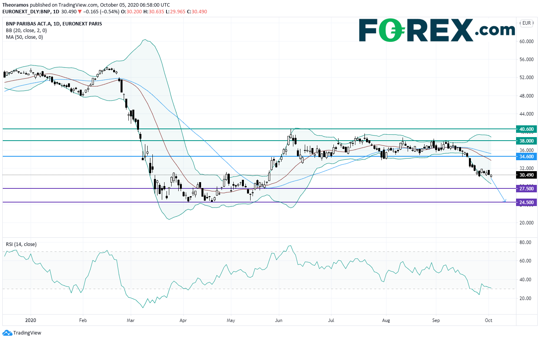The height and width of the screenshot is (340, 540).
Task: Click the RSI 40.00 axis value
Action: 525,280
